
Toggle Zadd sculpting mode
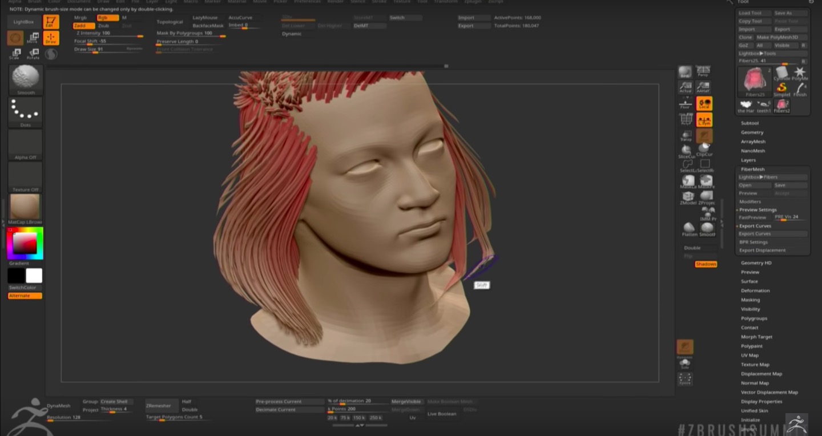coord(82,25)
